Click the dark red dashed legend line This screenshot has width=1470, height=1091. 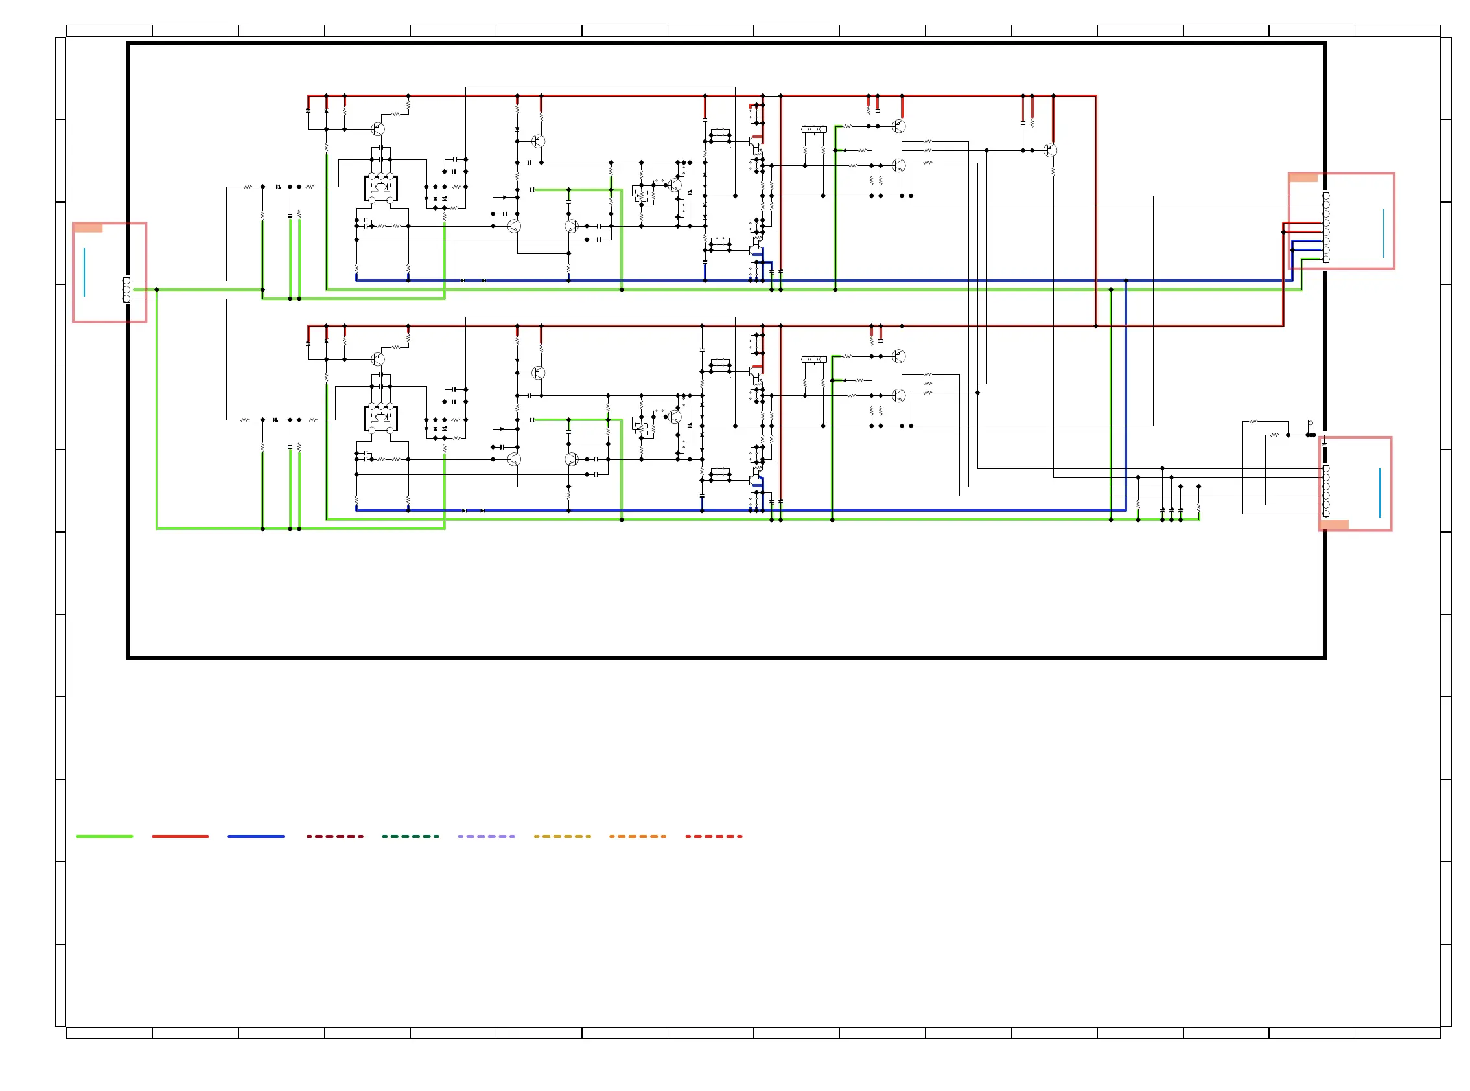[x=334, y=836]
